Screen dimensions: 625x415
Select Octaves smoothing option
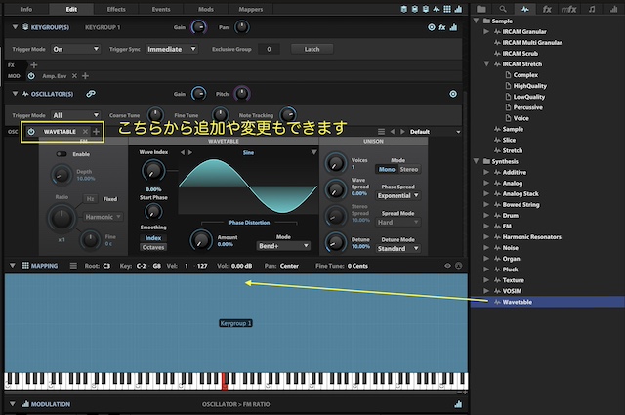click(153, 248)
